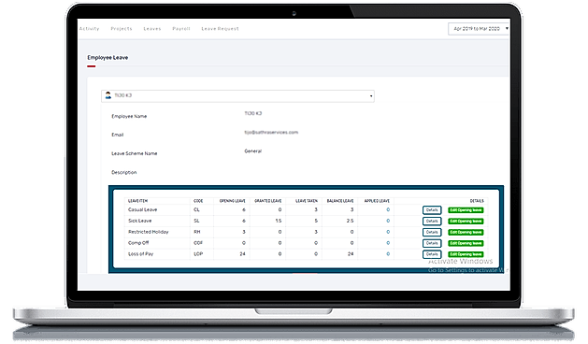
Task: Edit opening leave for Loss of Pay
Action: [x=466, y=254]
